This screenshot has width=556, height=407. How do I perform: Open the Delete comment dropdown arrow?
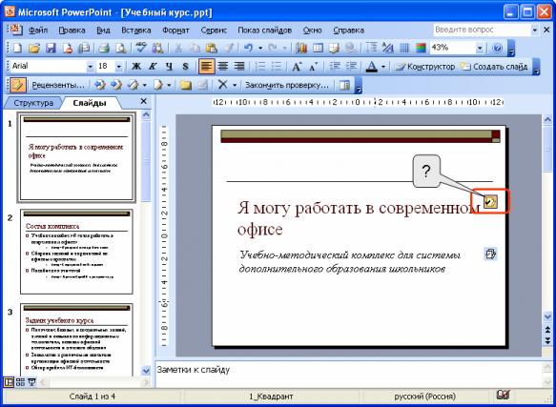[235, 86]
